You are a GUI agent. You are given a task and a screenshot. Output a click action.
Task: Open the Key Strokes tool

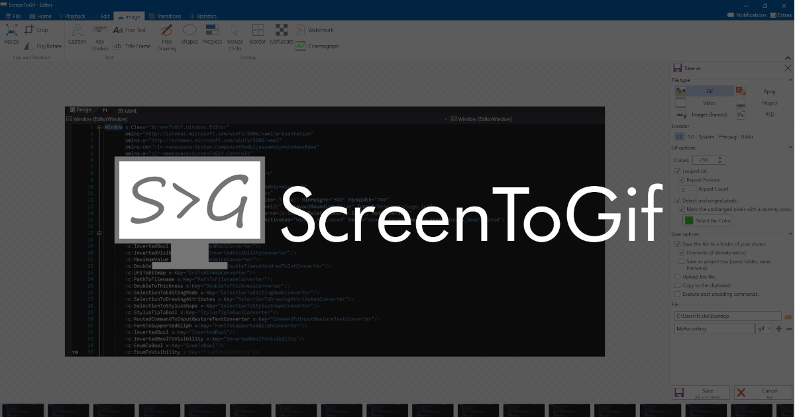(100, 38)
